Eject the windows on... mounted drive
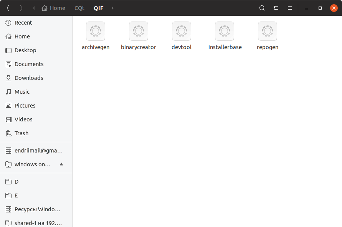342x227 pixels. 61,164
